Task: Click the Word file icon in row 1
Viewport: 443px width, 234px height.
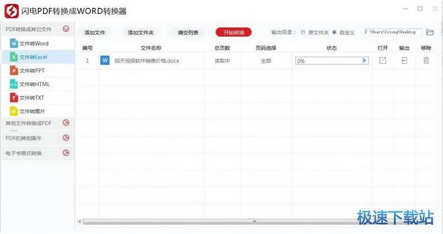Action: [105, 60]
